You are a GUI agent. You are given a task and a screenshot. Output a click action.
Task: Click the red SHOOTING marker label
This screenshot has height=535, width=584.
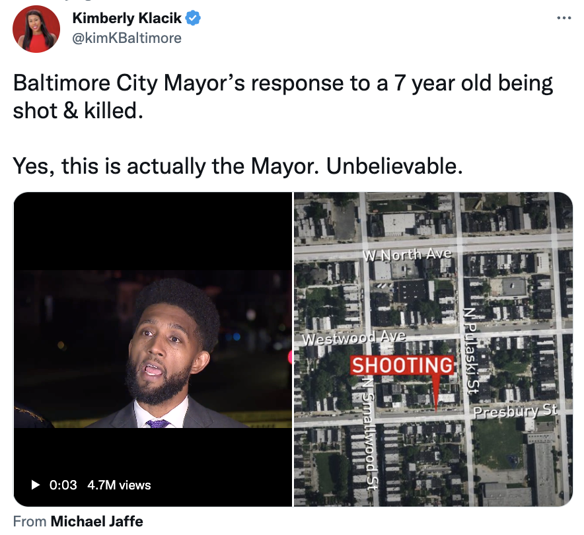[402, 365]
